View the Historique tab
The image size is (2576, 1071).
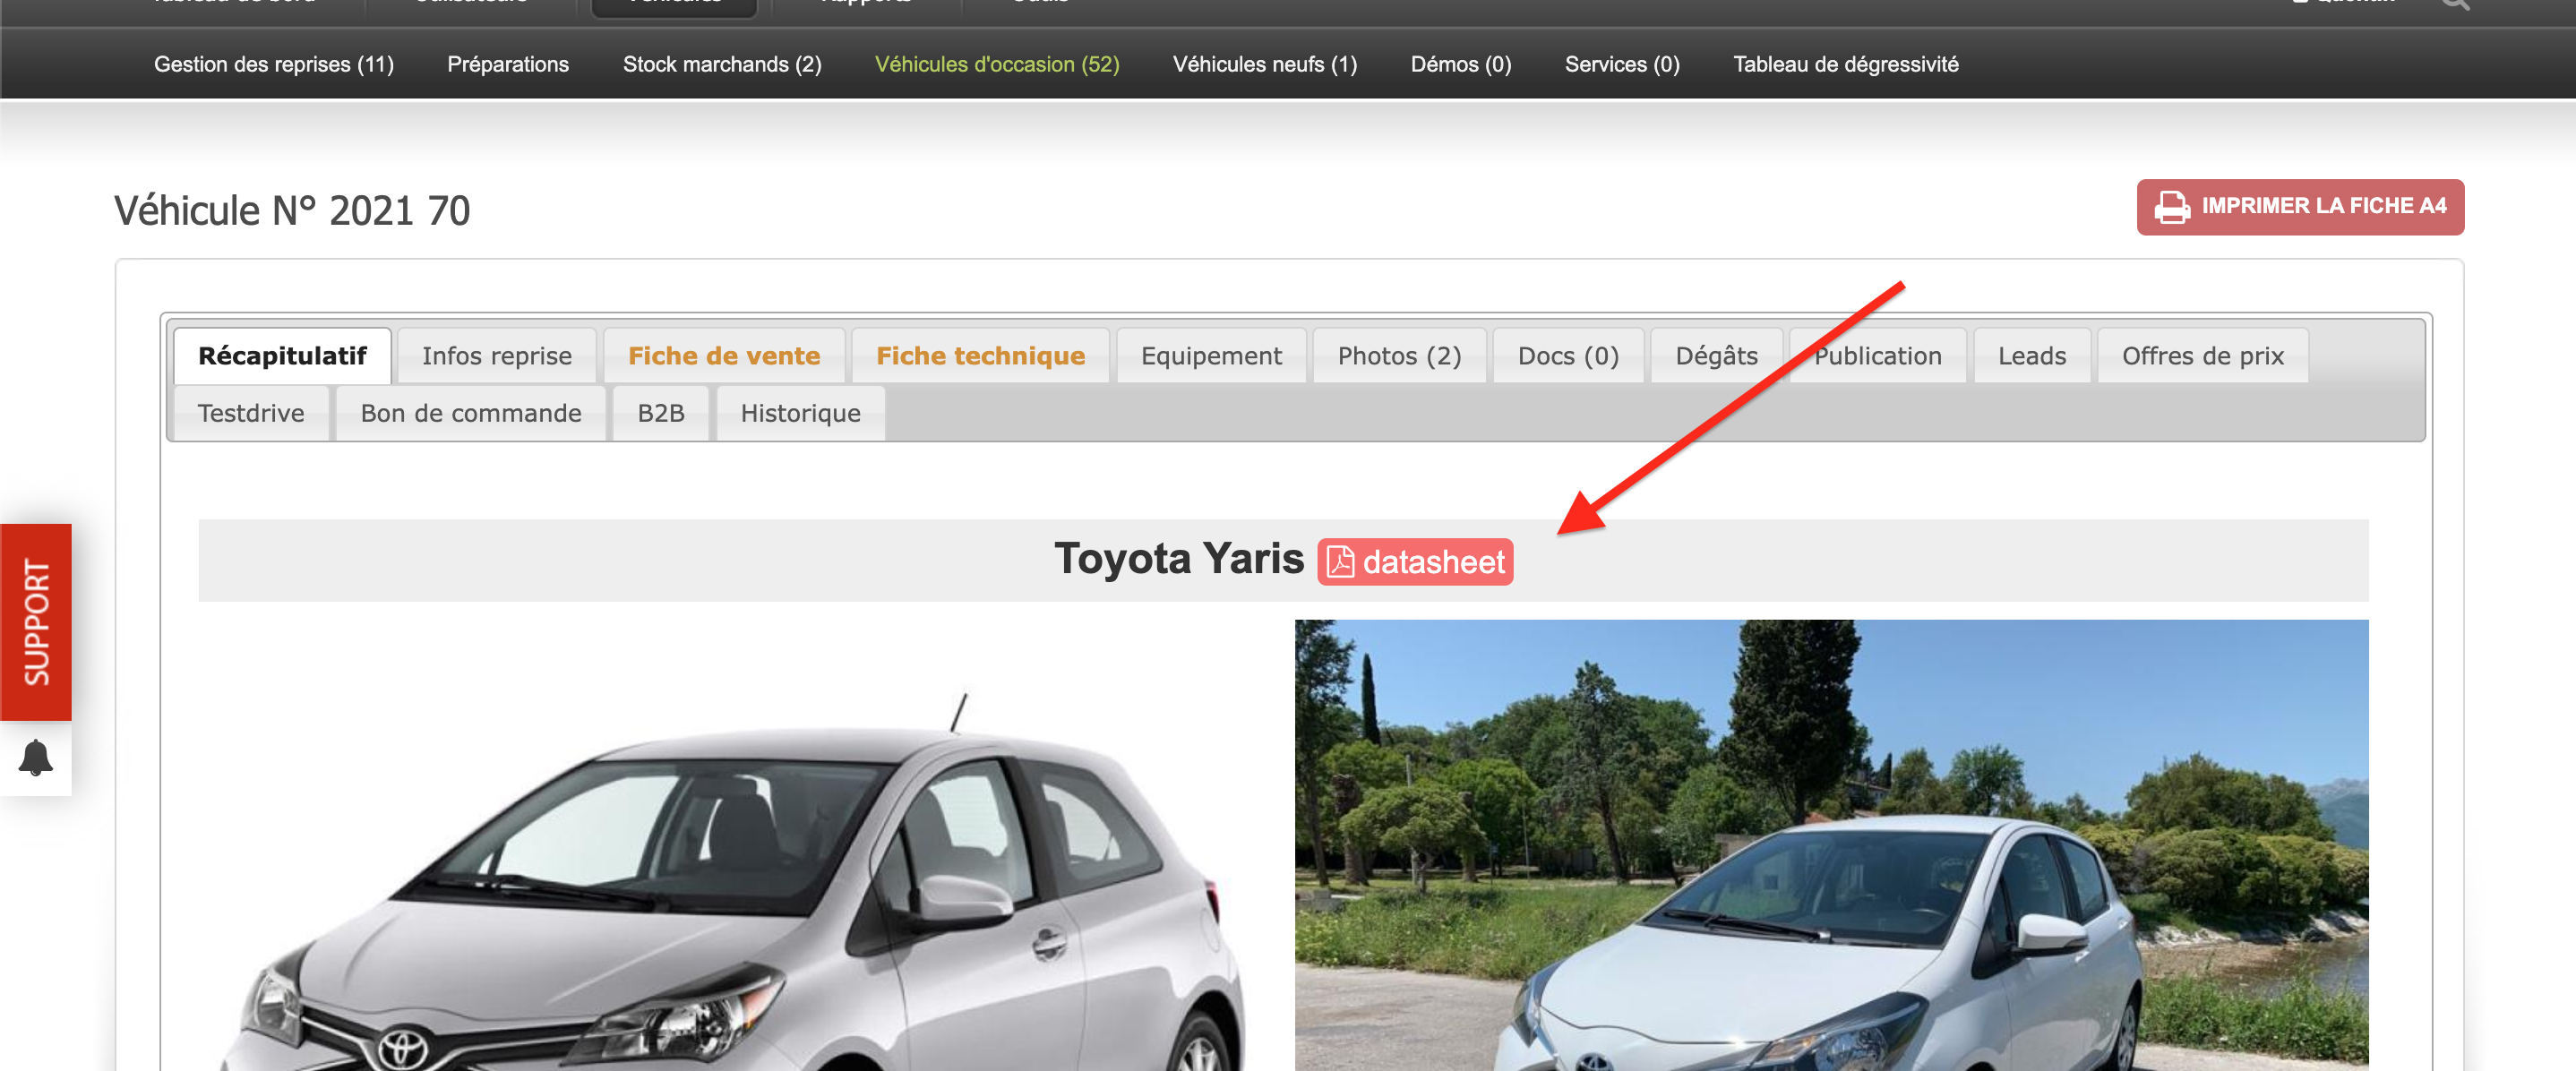tap(800, 413)
